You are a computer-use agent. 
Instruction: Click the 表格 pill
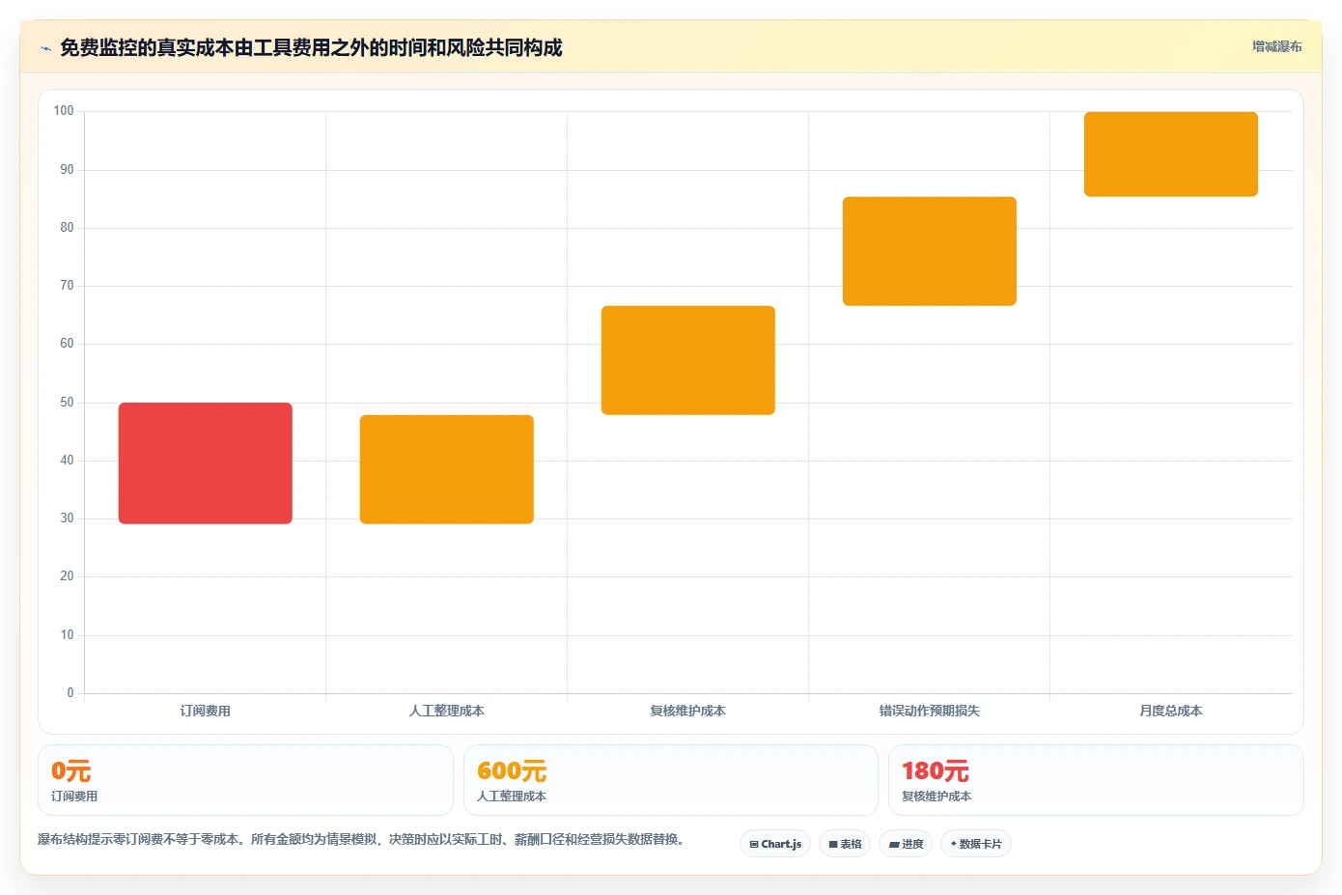coord(845,844)
